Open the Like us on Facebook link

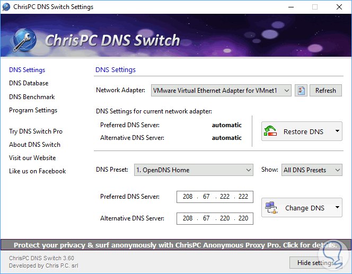pyautogui.click(x=38, y=171)
